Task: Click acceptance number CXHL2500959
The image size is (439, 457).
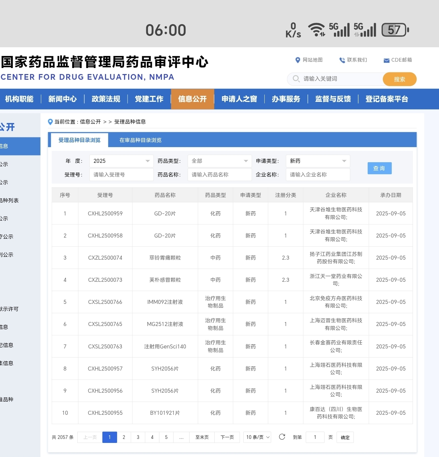Action: pos(105,213)
